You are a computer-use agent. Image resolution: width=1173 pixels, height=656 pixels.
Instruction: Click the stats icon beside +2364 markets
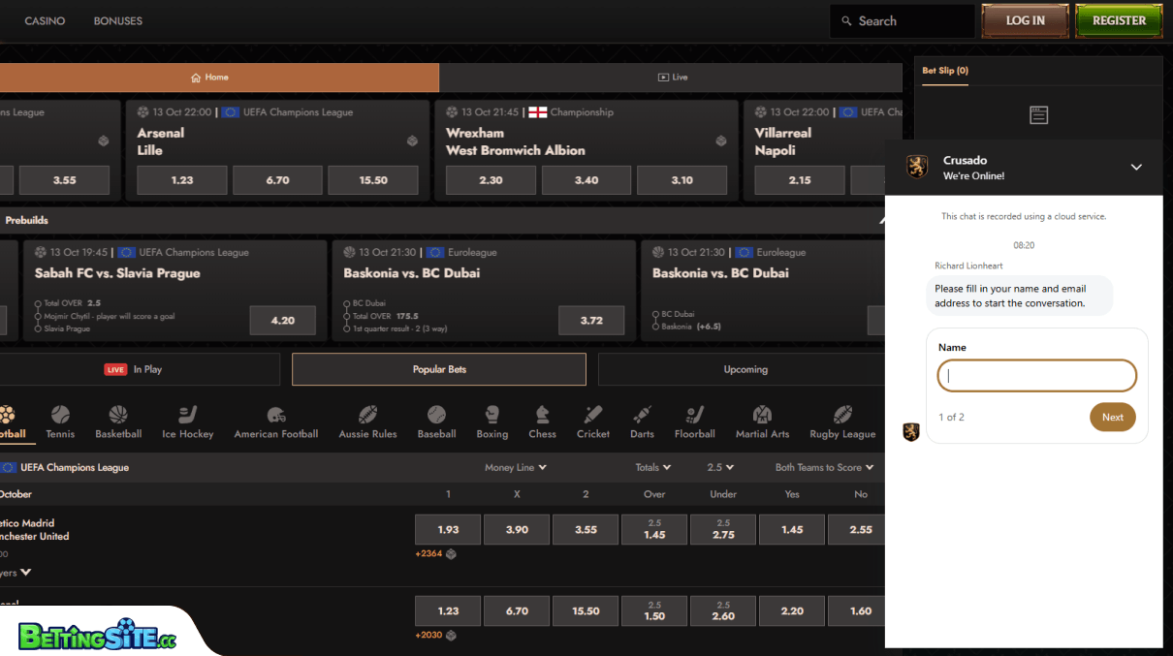451,554
